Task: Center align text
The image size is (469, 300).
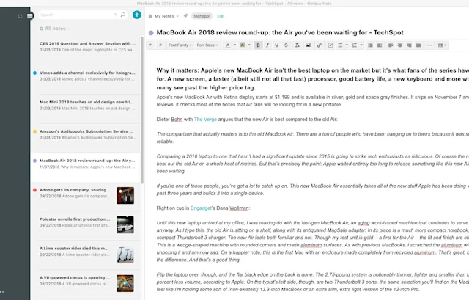Action: point(400,45)
